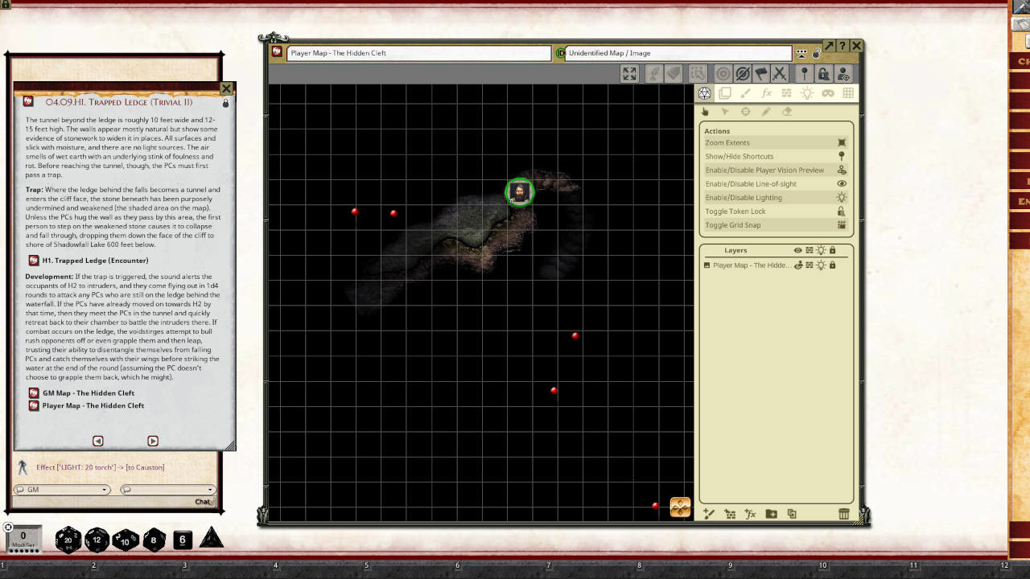The width and height of the screenshot is (1030, 579).
Task: Open the lighting panel in the map sidebar
Action: coord(807,92)
